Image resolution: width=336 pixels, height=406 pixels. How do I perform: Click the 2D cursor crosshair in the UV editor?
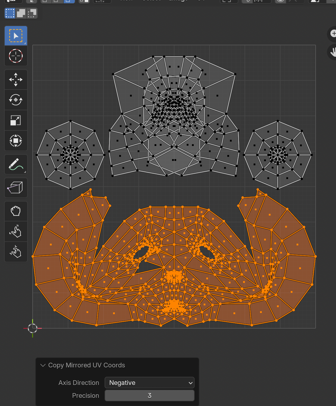[x=32, y=328]
